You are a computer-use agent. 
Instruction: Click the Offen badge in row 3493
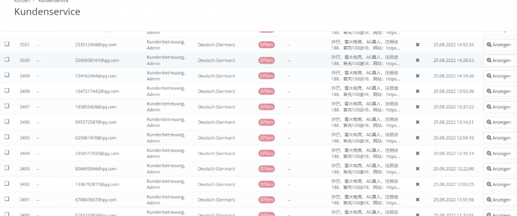pos(266,169)
